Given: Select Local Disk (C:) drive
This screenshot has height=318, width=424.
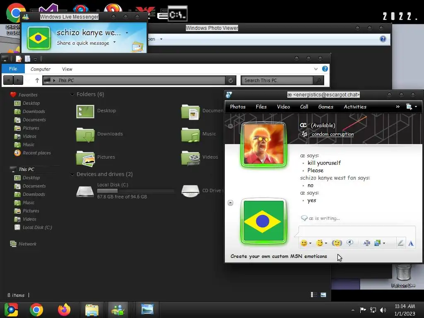Looking at the screenshot, I should coord(125,191).
